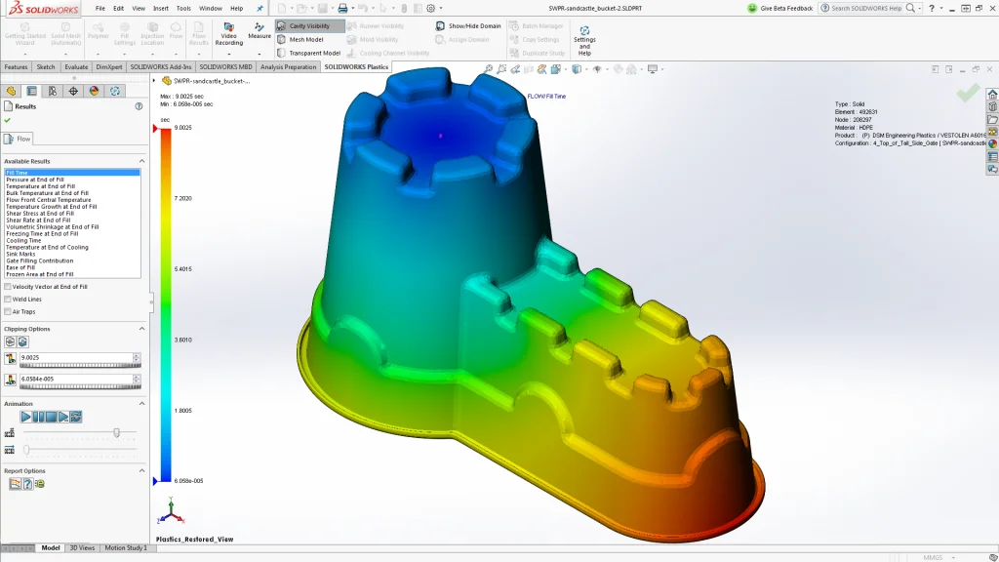
Task: Collapse the Animation section
Action: click(142, 403)
